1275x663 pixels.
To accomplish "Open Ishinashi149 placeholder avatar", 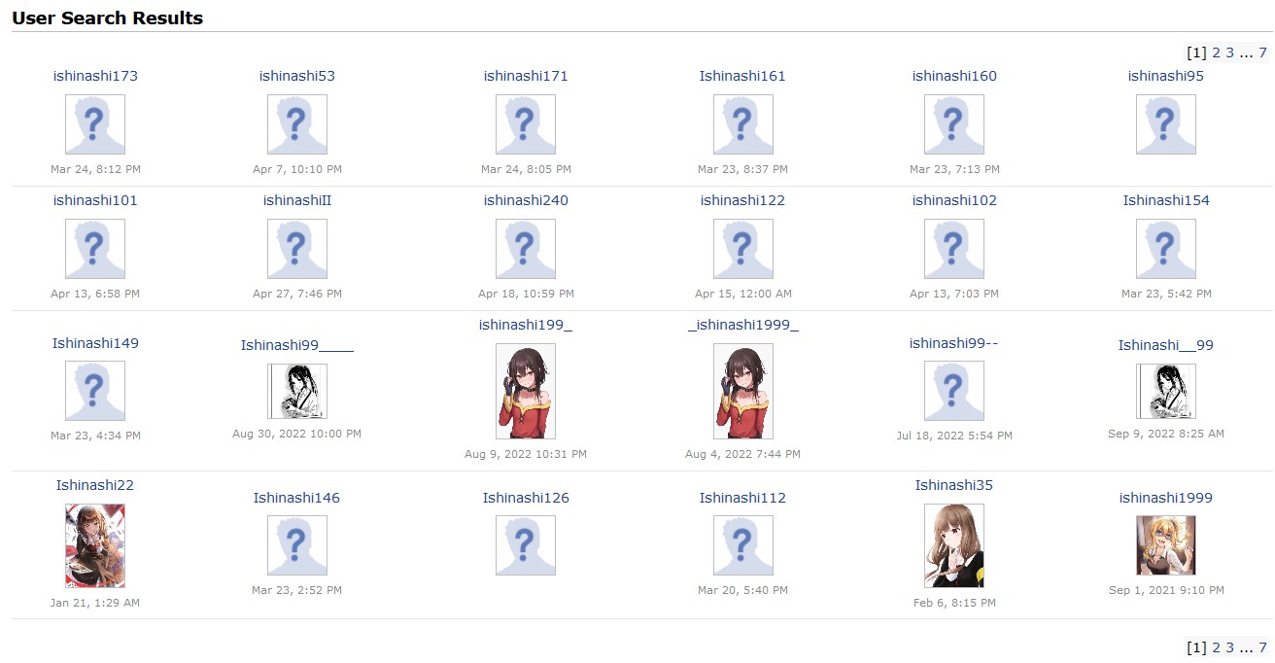I will pyautogui.click(x=95, y=391).
